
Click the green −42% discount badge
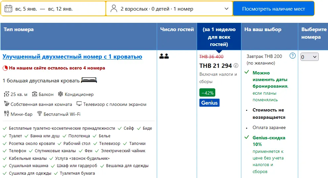(x=207, y=93)
